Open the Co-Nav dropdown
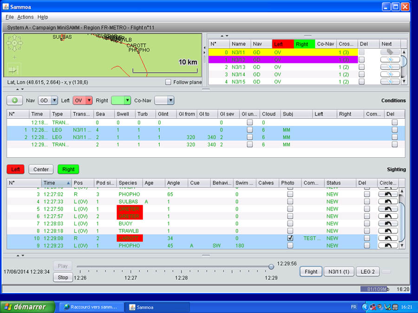 164,100
